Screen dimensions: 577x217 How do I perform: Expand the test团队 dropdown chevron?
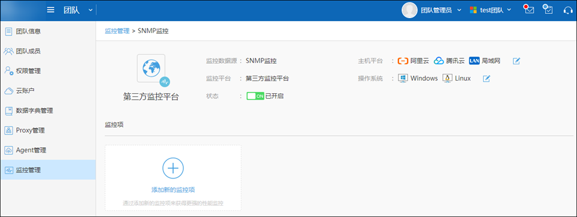(509, 10)
